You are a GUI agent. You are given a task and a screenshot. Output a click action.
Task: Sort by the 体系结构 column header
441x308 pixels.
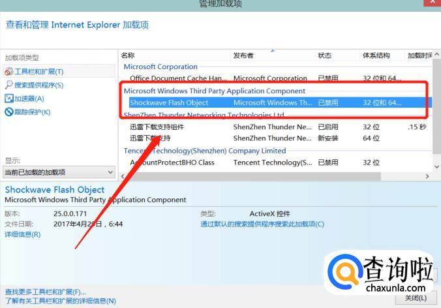(376, 55)
